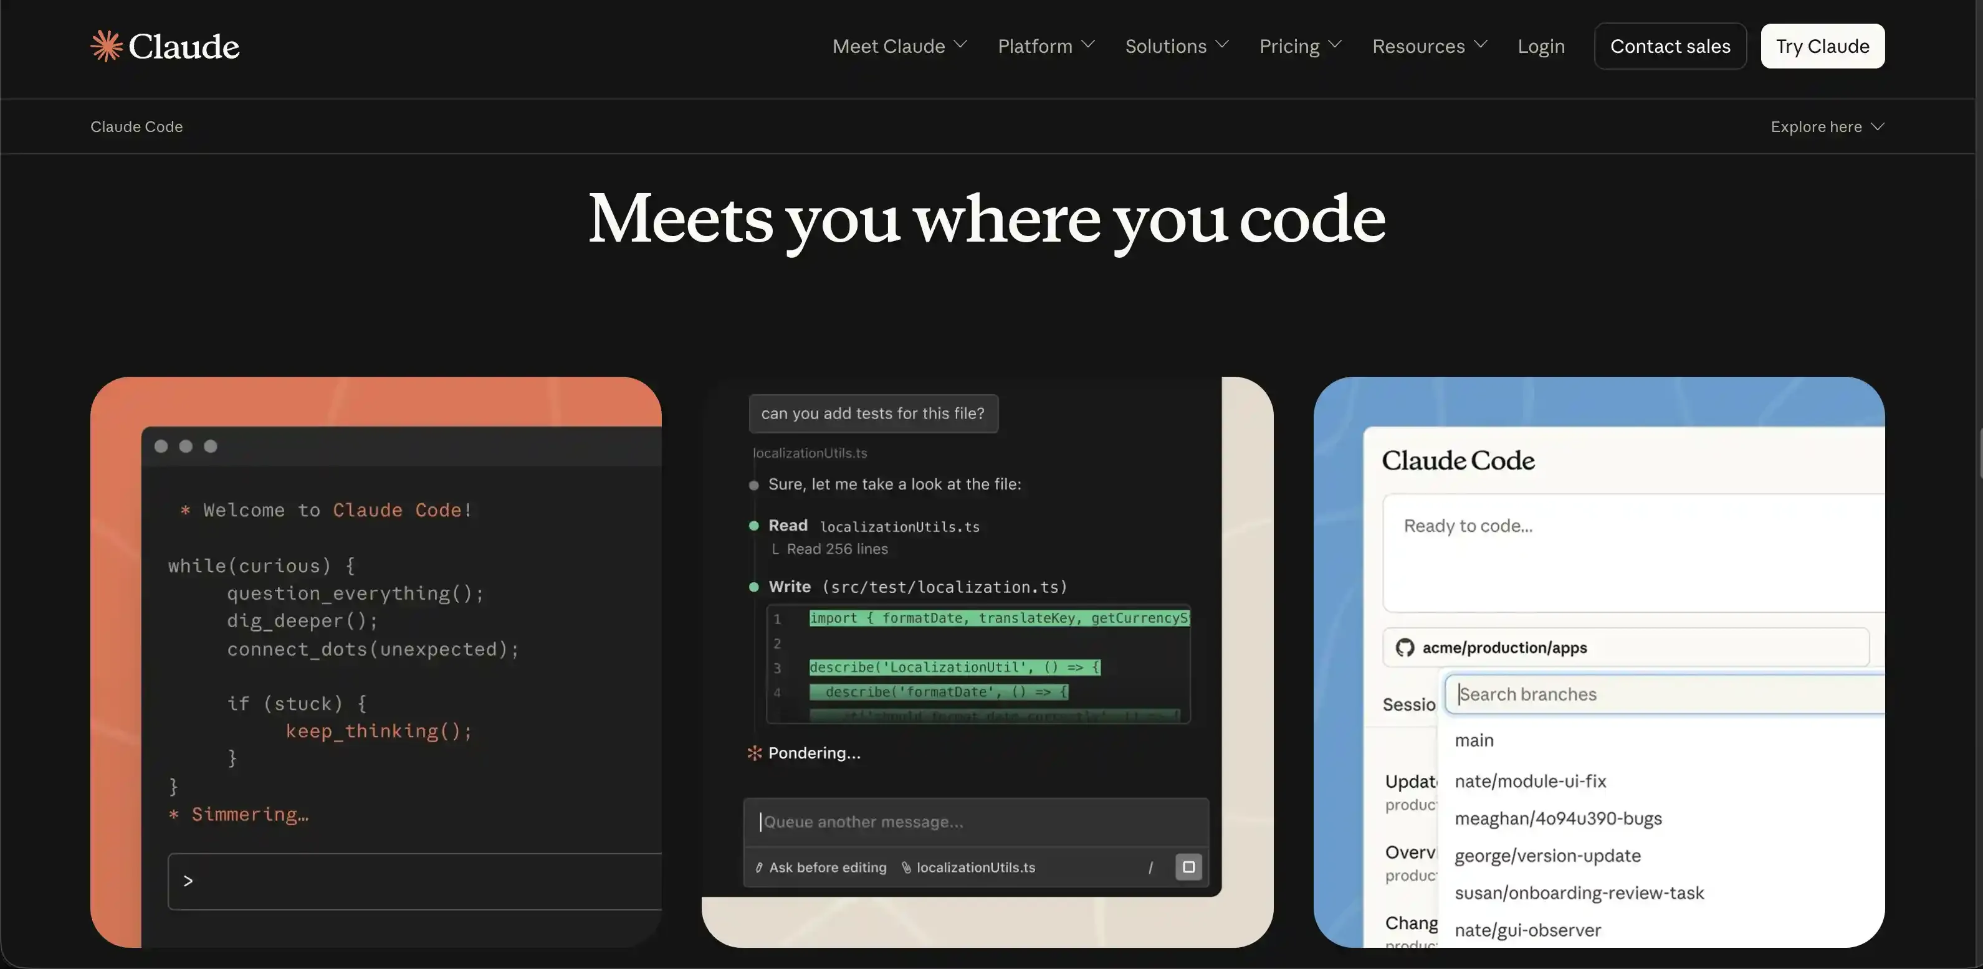1983x969 pixels.
Task: Click the green dot beside Write step
Action: point(753,587)
